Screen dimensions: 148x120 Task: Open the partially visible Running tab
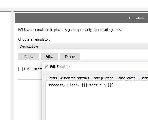[143, 78]
